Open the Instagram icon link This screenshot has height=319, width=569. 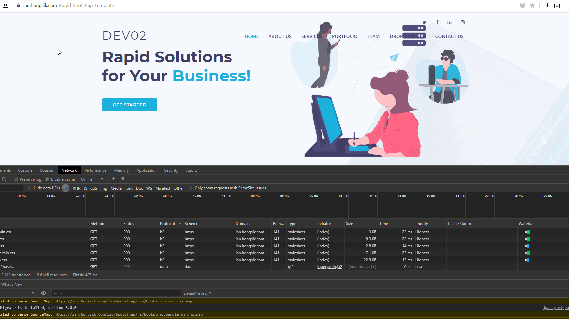point(463,22)
